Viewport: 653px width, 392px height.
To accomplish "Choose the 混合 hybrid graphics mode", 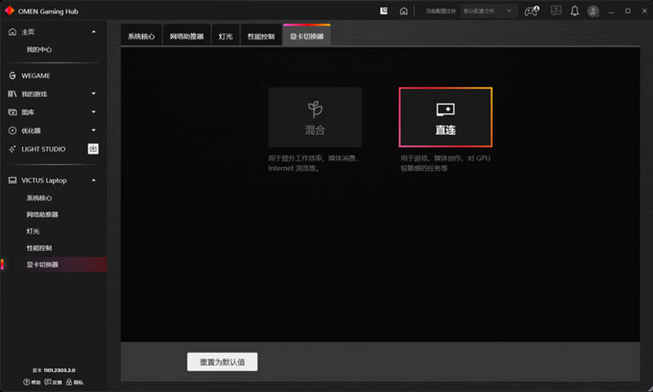I will 315,117.
